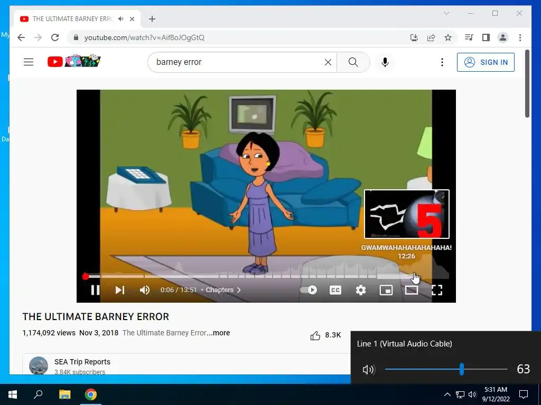Activate the miniplayer
Image resolution: width=541 pixels, height=405 pixels.
coord(386,290)
